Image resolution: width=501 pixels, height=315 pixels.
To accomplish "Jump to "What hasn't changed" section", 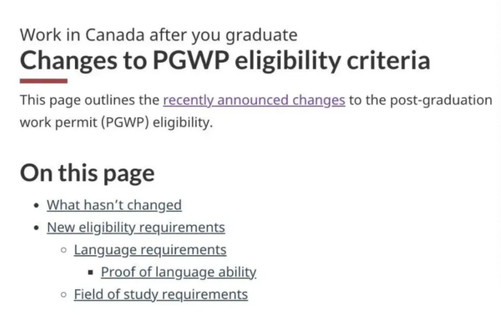I will [114, 205].
